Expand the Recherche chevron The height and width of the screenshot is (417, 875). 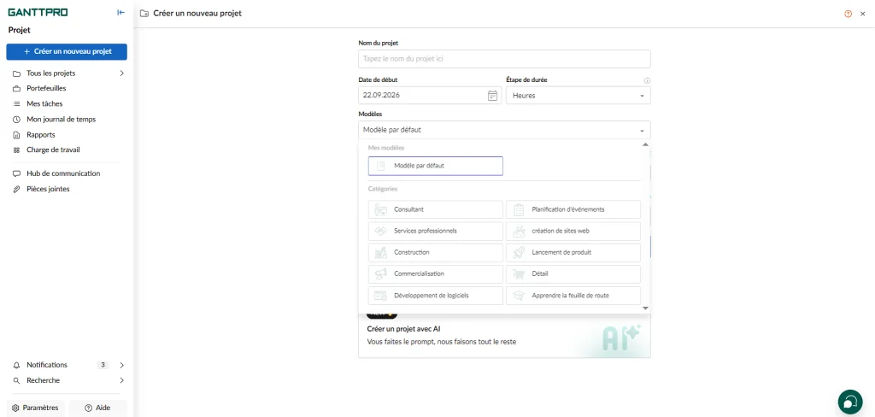[x=121, y=381]
